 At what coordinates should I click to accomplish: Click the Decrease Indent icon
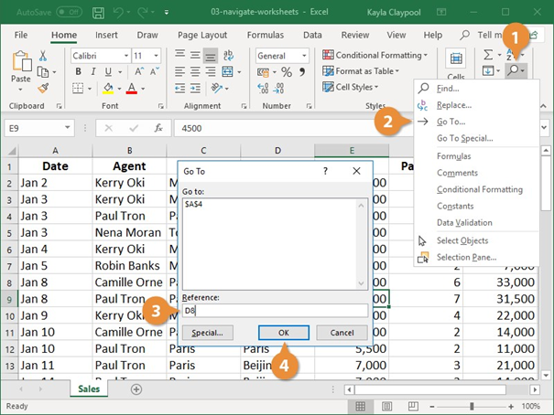[179, 88]
